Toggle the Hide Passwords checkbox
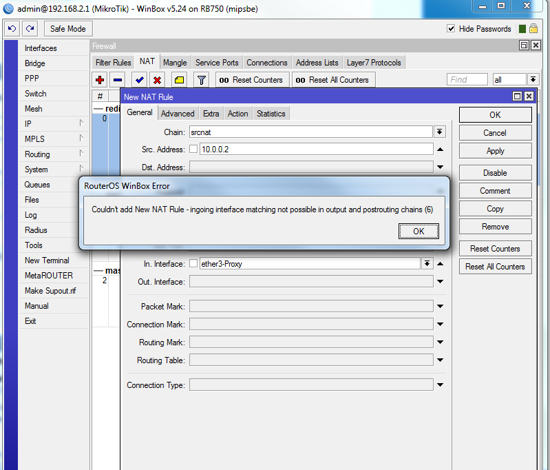The image size is (550, 470). [x=451, y=28]
